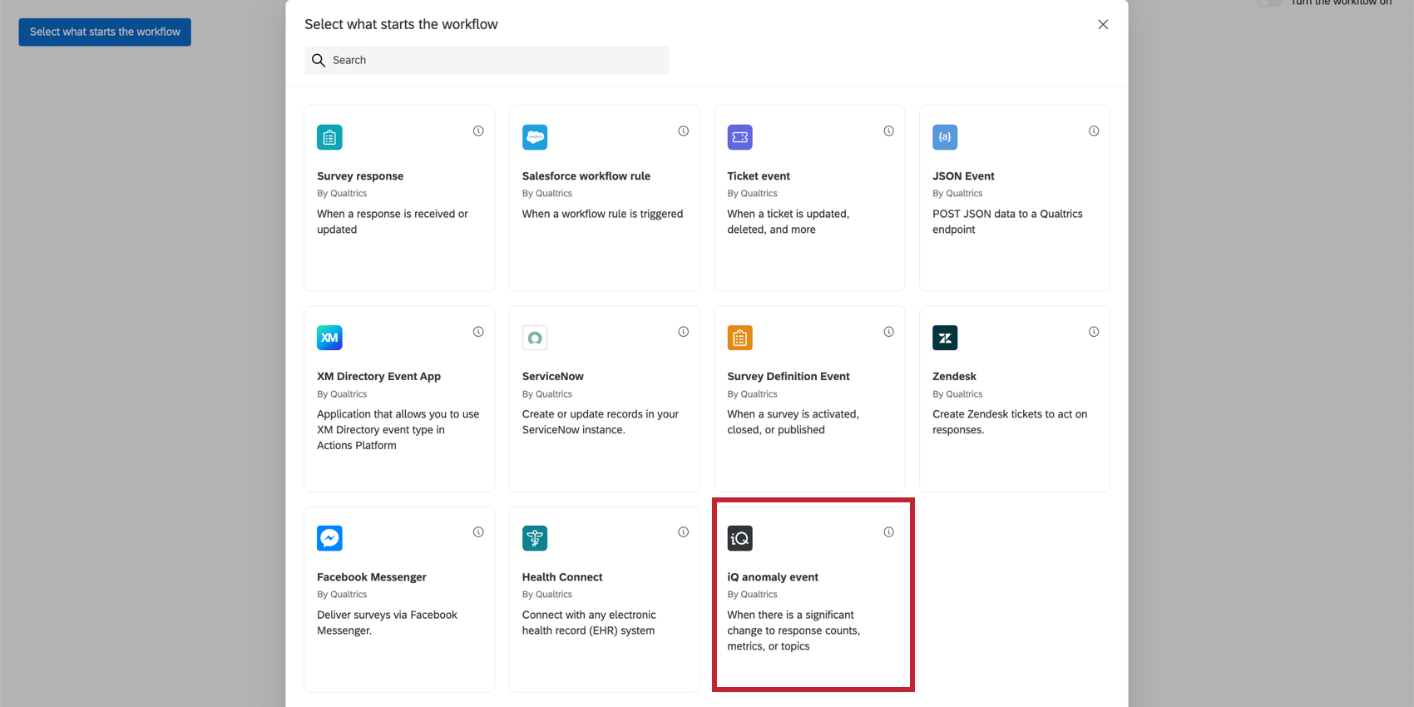Viewport: 1414px width, 707px height.
Task: Click the Ticket event icon
Action: click(740, 137)
